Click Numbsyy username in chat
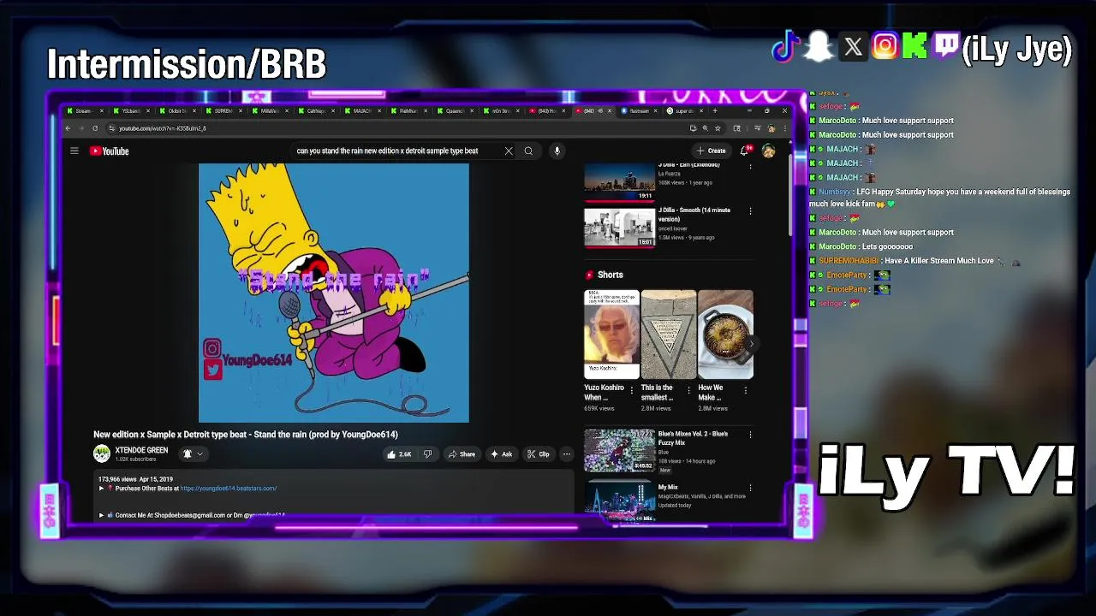Image resolution: width=1096 pixels, height=616 pixels. click(835, 192)
